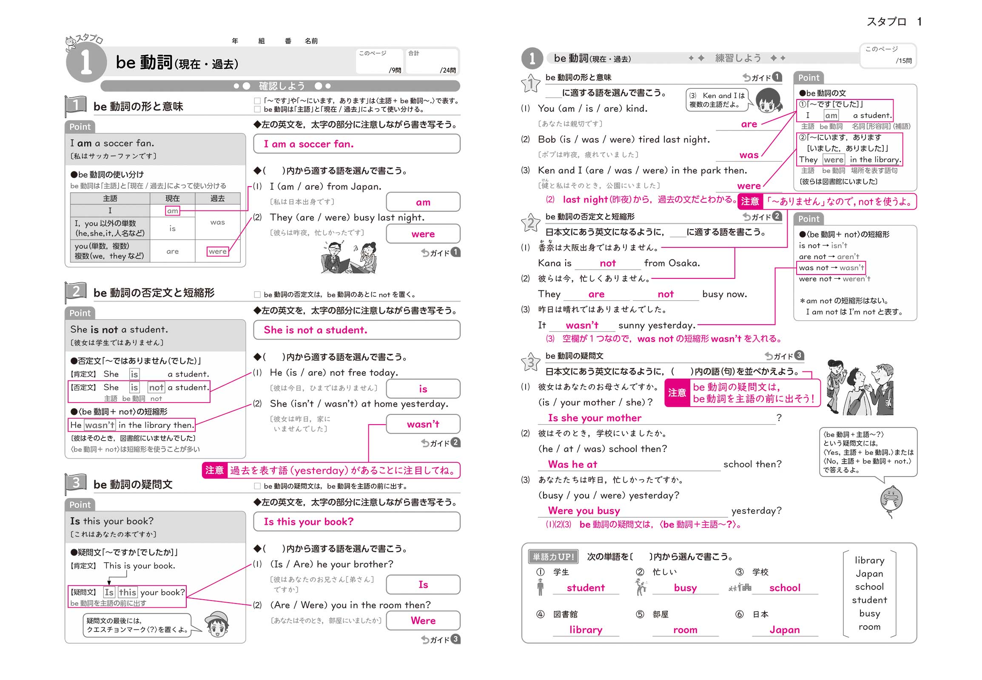Click the speech bubble 'Ken and I は複数の主語だよ。'
982x680 pixels.
717,100
